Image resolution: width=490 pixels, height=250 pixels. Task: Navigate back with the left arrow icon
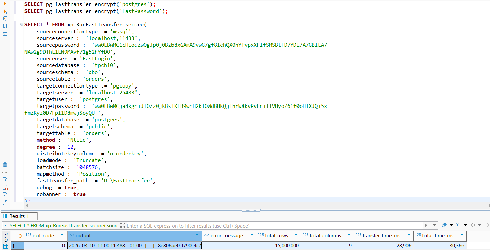click(473, 225)
